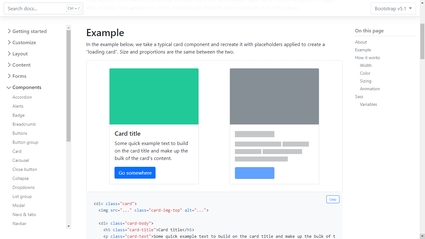This screenshot has width=425, height=239.
Task: Open the Collapse component page
Action: click(21, 178)
